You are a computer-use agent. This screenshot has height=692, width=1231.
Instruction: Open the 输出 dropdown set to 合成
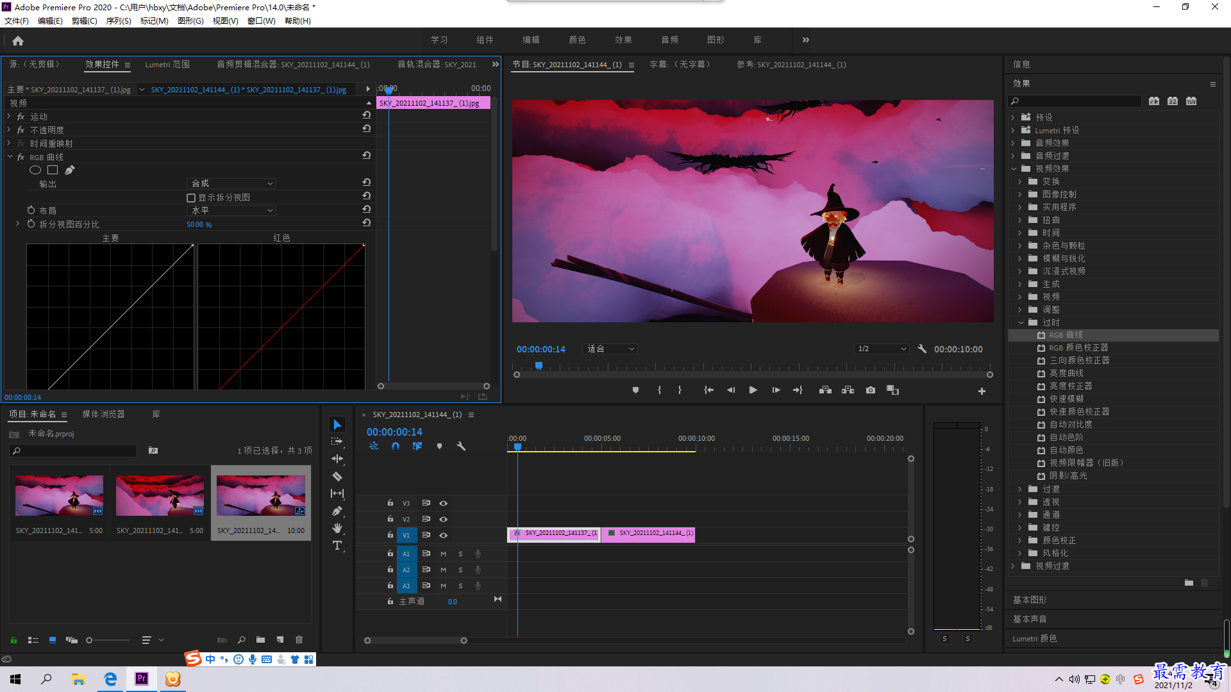(x=231, y=183)
